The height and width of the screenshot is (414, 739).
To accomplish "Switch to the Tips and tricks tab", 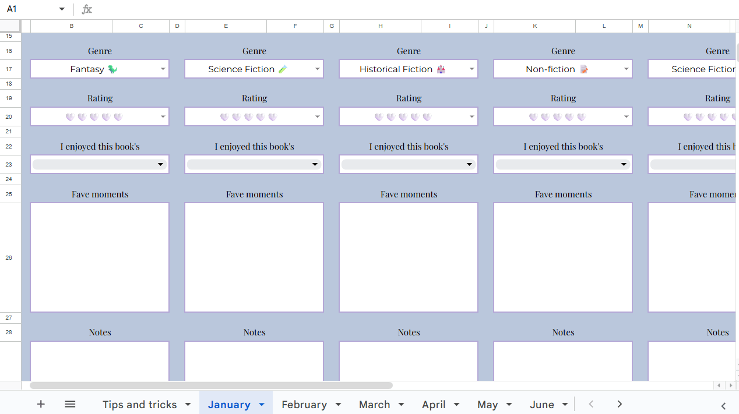I will (x=140, y=404).
